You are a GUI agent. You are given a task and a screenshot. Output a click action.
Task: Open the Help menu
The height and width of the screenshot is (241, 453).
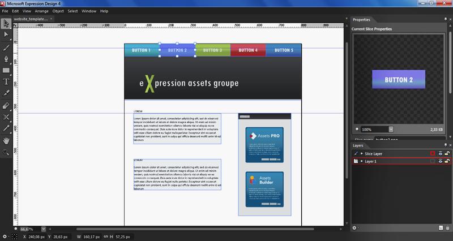104,11
